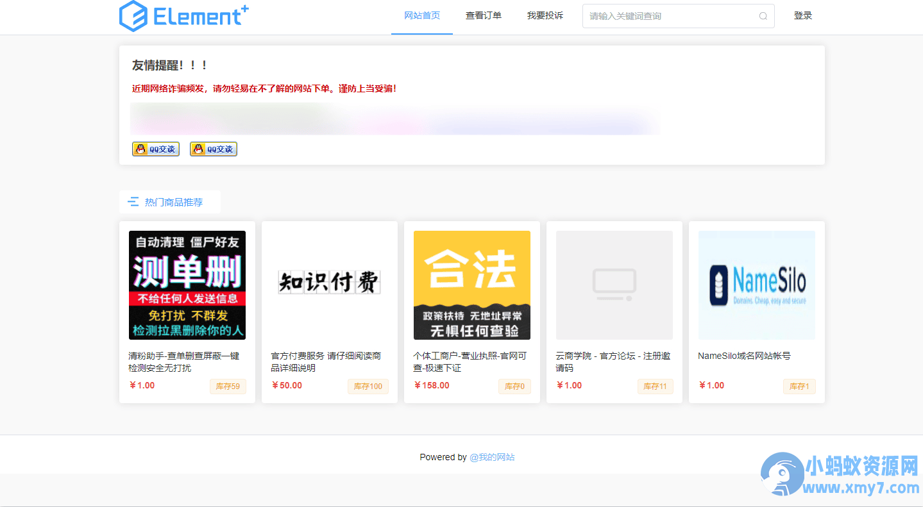Screen dimensions: 923x507
Task: Go to 网站首页 tab
Action: (x=422, y=16)
